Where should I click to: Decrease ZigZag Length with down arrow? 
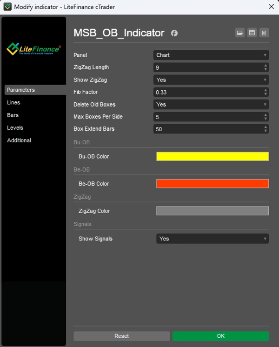(266, 69)
